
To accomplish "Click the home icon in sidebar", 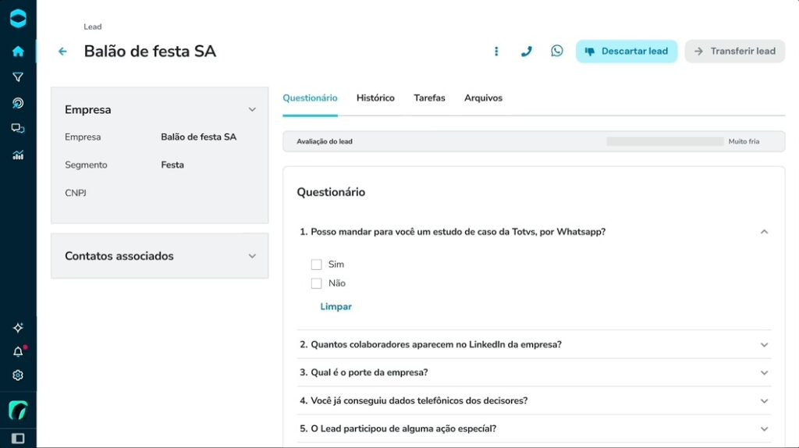I will click(x=18, y=52).
